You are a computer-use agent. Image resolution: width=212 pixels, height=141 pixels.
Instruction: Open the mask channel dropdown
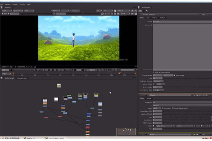click(163, 125)
